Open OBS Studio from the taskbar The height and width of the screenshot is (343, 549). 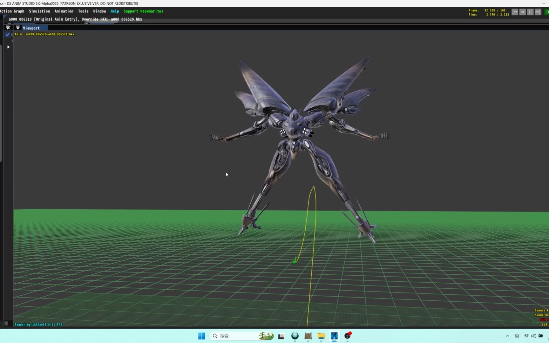click(x=348, y=336)
